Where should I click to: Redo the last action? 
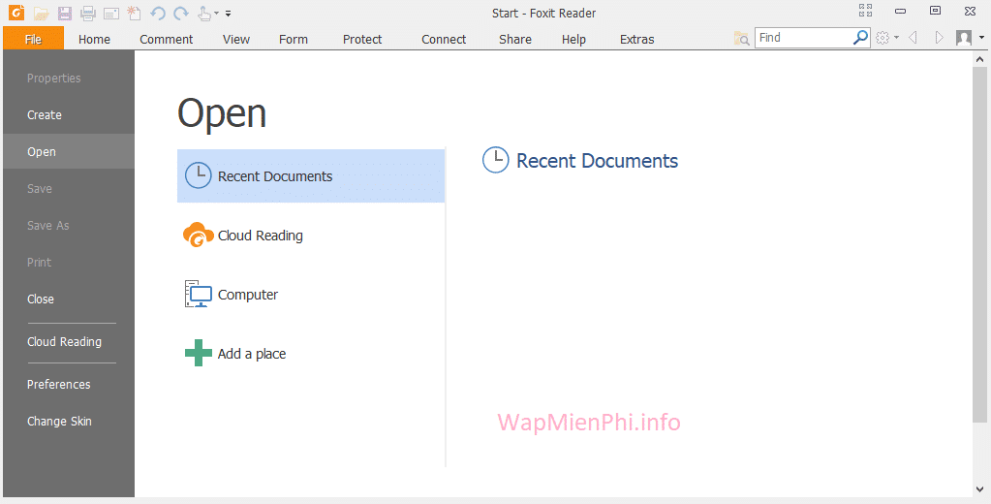pos(181,13)
